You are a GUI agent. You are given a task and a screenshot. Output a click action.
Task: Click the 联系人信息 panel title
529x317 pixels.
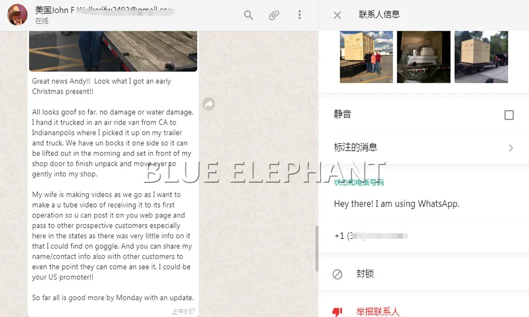tap(379, 14)
